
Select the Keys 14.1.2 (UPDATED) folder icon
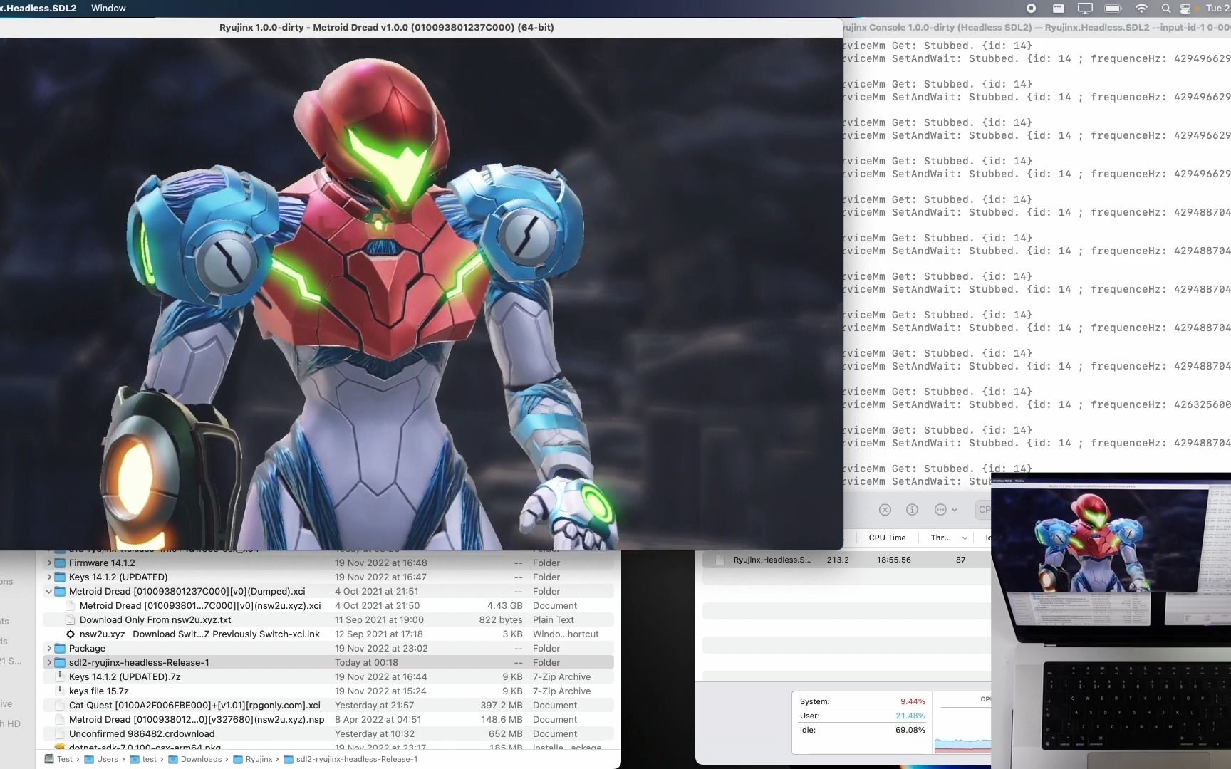[x=61, y=577]
